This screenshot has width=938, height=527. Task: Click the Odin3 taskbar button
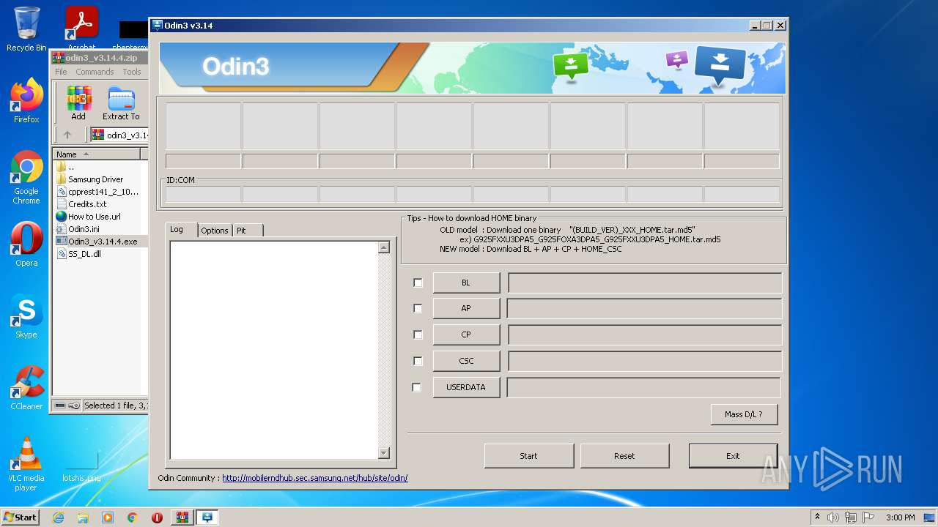click(207, 517)
